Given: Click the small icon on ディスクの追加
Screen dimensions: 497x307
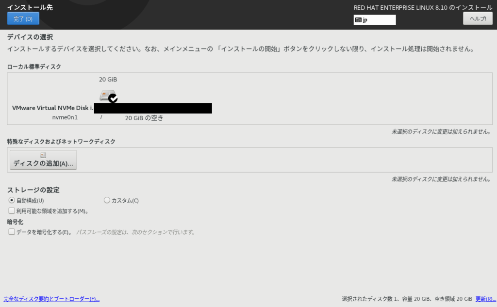Looking at the screenshot, I should [x=43, y=155].
